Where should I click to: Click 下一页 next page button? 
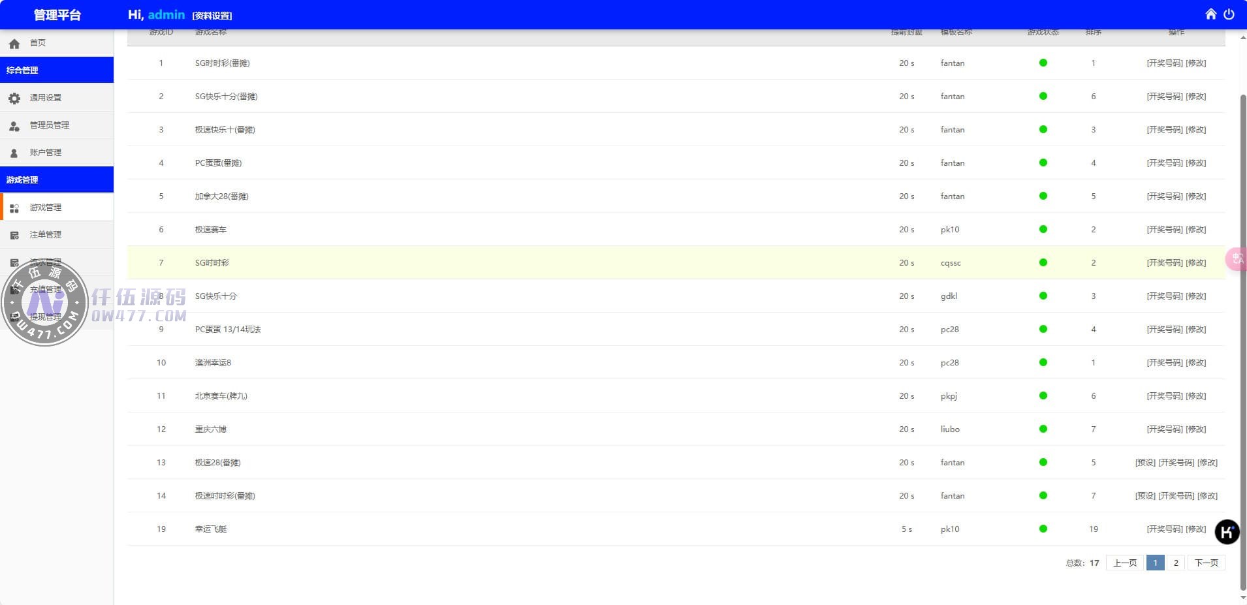[1206, 563]
